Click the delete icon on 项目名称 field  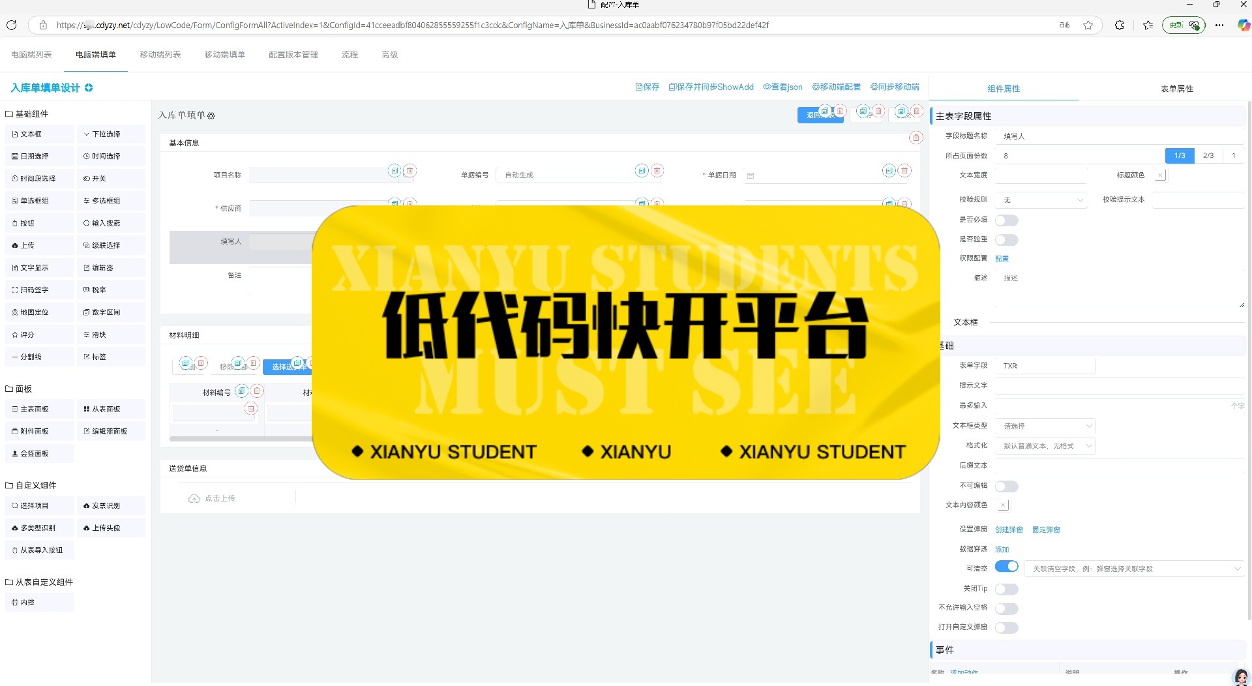click(x=410, y=171)
